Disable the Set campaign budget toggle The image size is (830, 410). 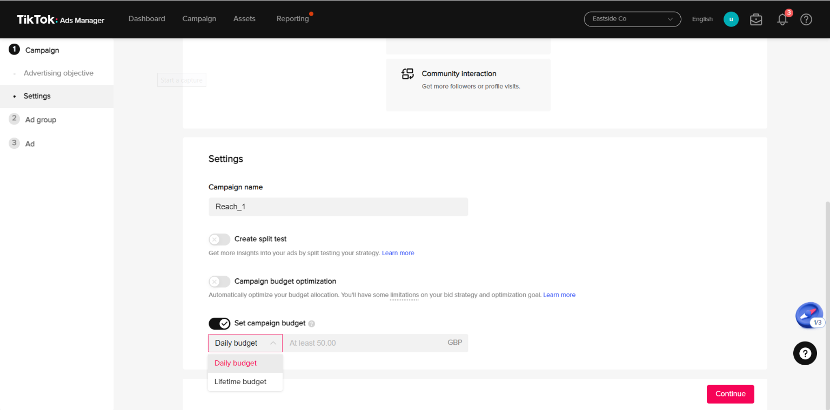coord(219,324)
